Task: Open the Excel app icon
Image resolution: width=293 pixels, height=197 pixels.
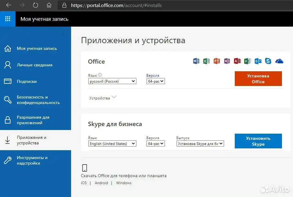Action: click(x=206, y=61)
